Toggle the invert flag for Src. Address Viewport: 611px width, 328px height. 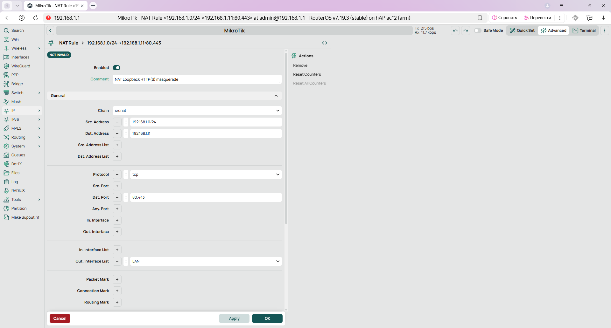pyautogui.click(x=126, y=122)
